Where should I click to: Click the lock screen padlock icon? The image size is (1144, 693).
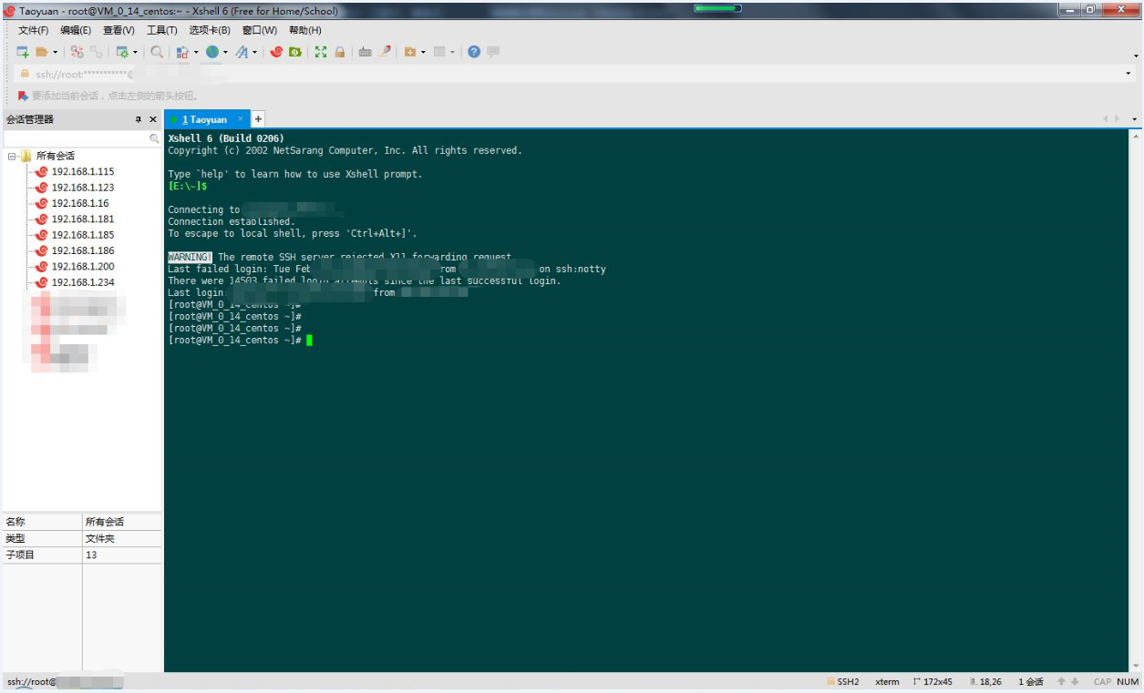point(339,52)
